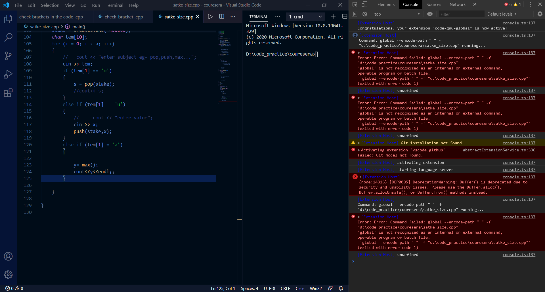Viewport: 545px width, 292px height.
Task: Open the Run and Debug icon
Action: point(8,74)
